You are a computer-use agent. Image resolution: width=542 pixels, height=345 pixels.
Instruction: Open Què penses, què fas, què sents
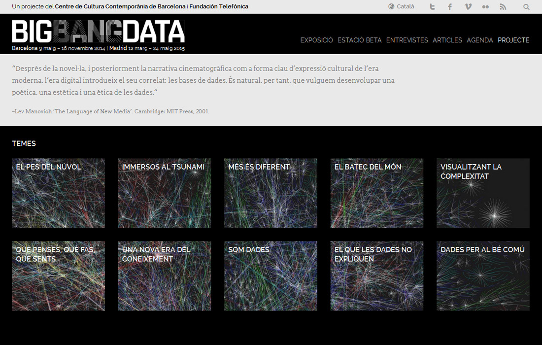coord(59,276)
